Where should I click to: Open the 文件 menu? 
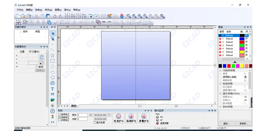pos(20,10)
